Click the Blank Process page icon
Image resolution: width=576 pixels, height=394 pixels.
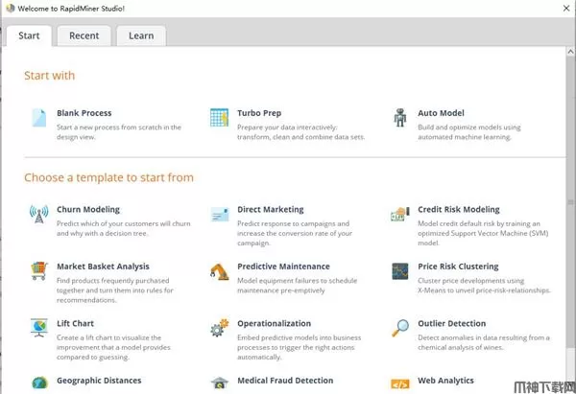tap(38, 118)
